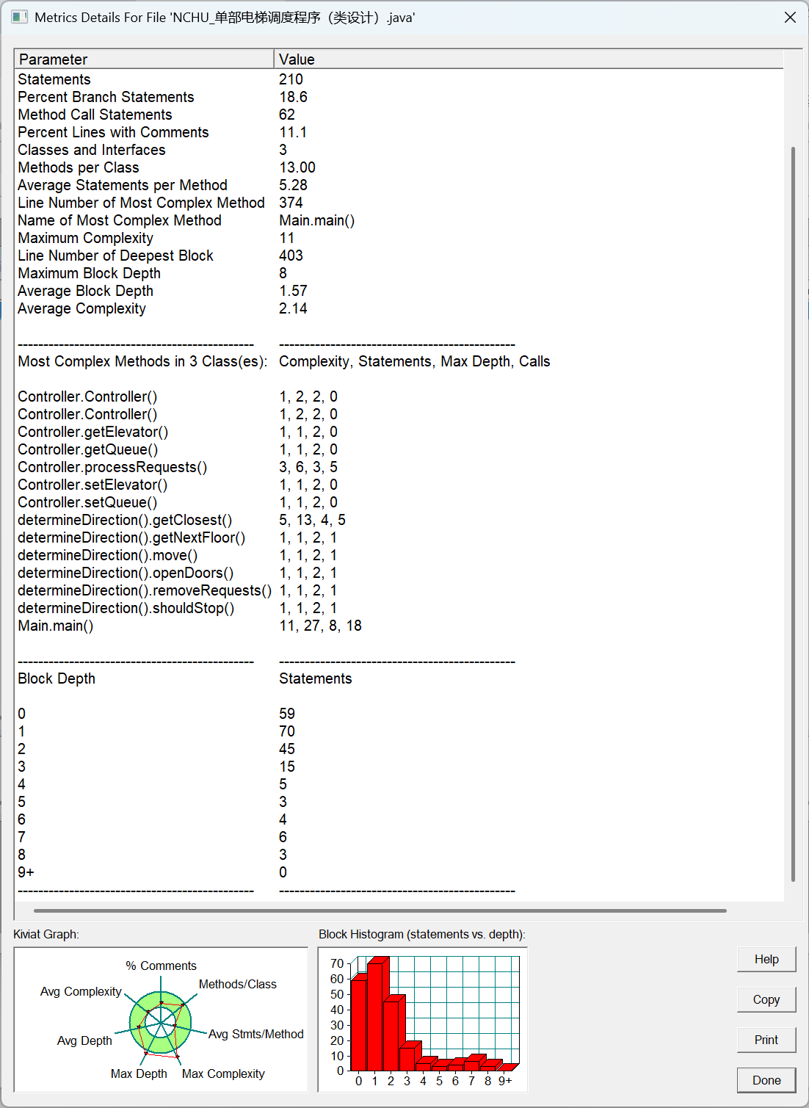The image size is (809, 1108).
Task: Select the Average Complexity row
Action: coord(399,308)
